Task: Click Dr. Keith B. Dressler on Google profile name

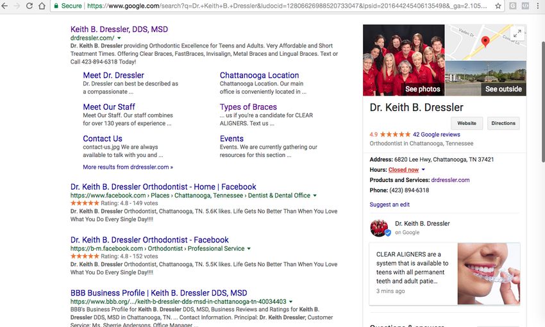Action: click(x=423, y=223)
